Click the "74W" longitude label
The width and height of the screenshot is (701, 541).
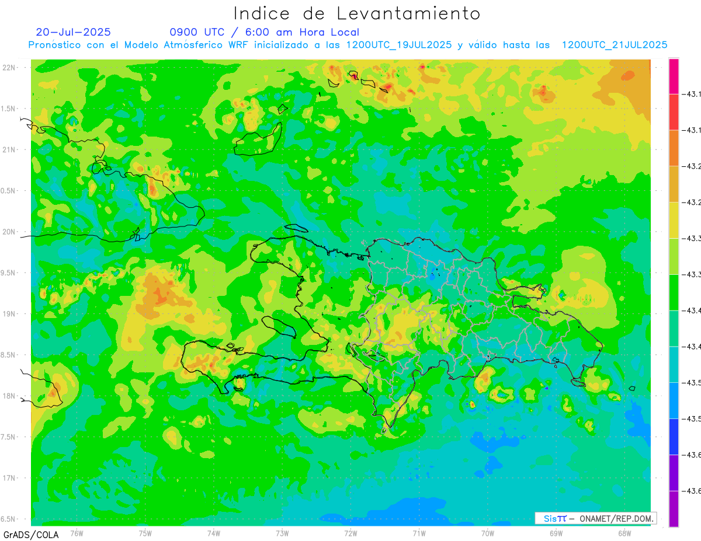tap(214, 533)
